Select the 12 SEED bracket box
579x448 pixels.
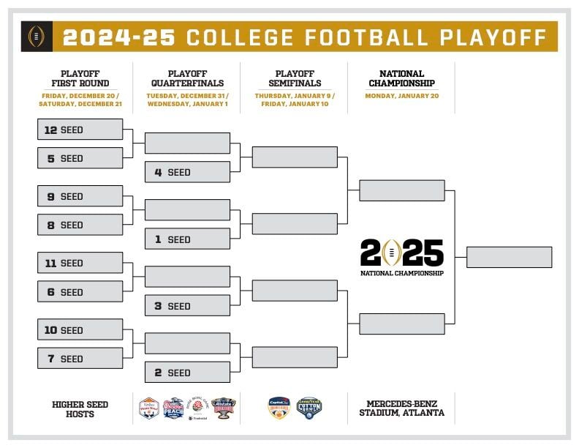click(80, 130)
